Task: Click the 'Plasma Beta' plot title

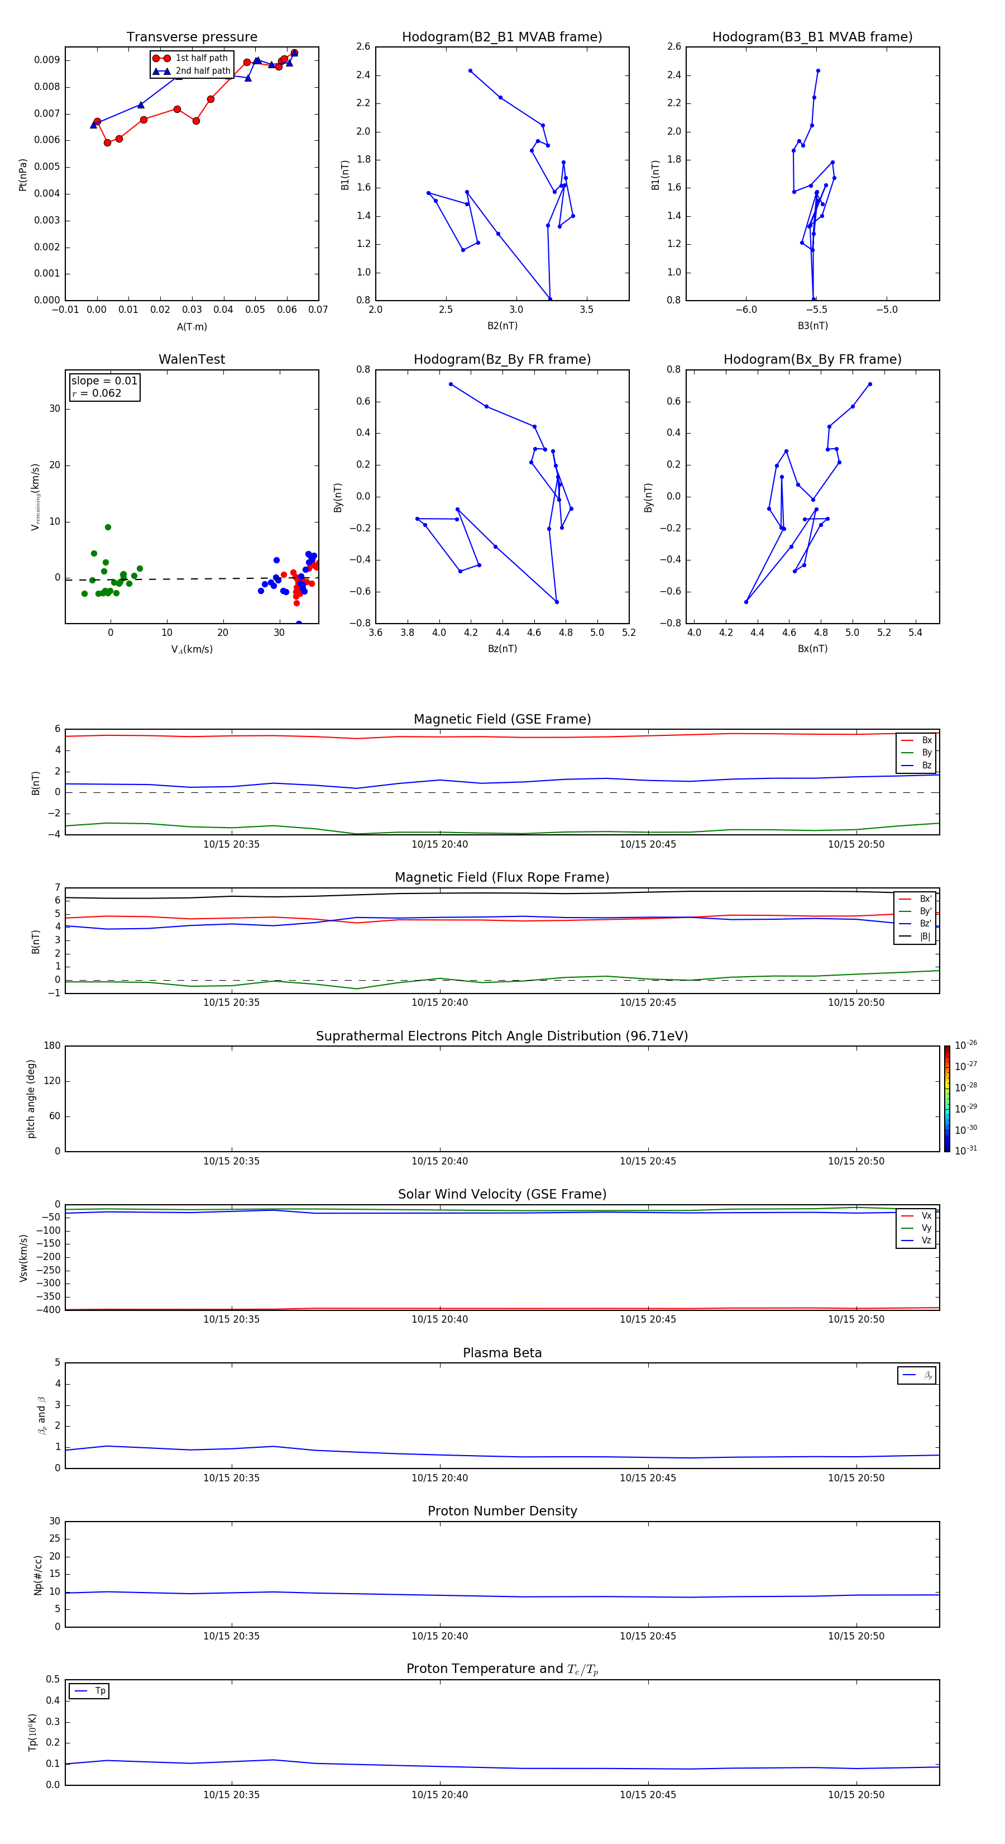Action: 502,1353
